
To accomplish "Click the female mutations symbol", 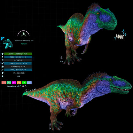I will click(x=23, y=86).
